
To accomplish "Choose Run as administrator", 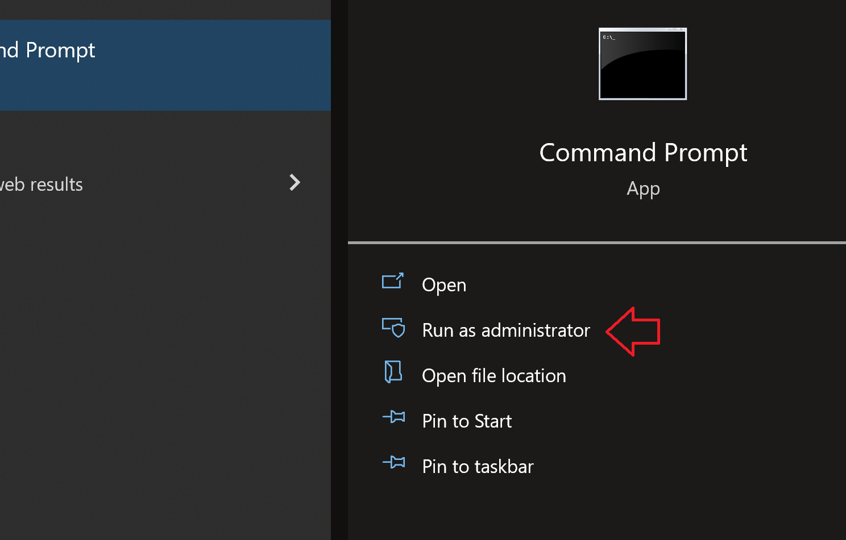I will pyautogui.click(x=505, y=330).
